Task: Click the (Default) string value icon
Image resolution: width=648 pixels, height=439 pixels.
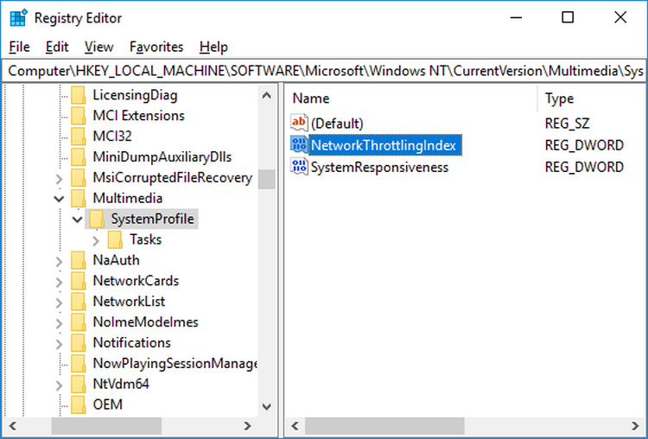Action: click(x=299, y=123)
